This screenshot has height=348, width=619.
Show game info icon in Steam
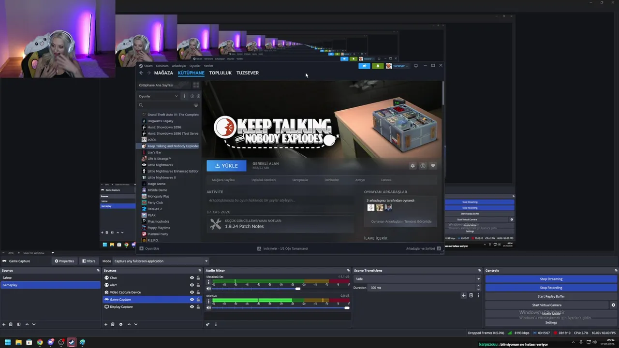tap(423, 166)
